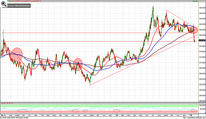The height and width of the screenshot is (119, 206).
Task: Click the Trader WorkStation label
Action: (19, 6)
